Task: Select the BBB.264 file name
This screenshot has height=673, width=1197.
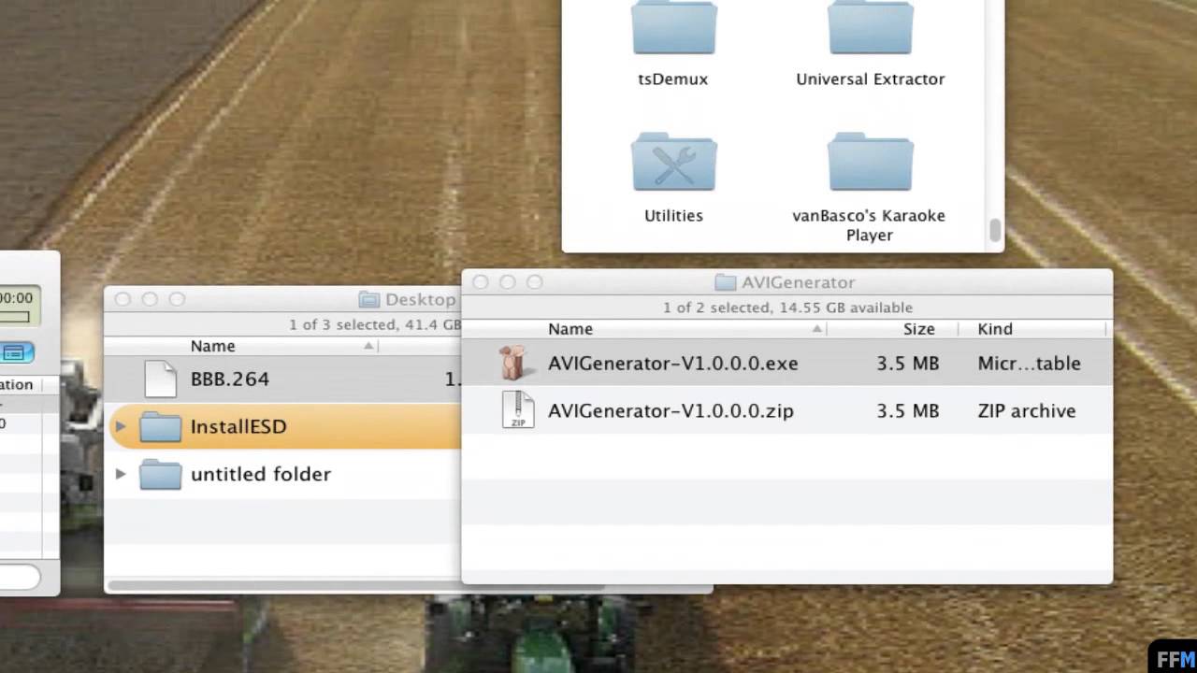Action: coord(230,379)
